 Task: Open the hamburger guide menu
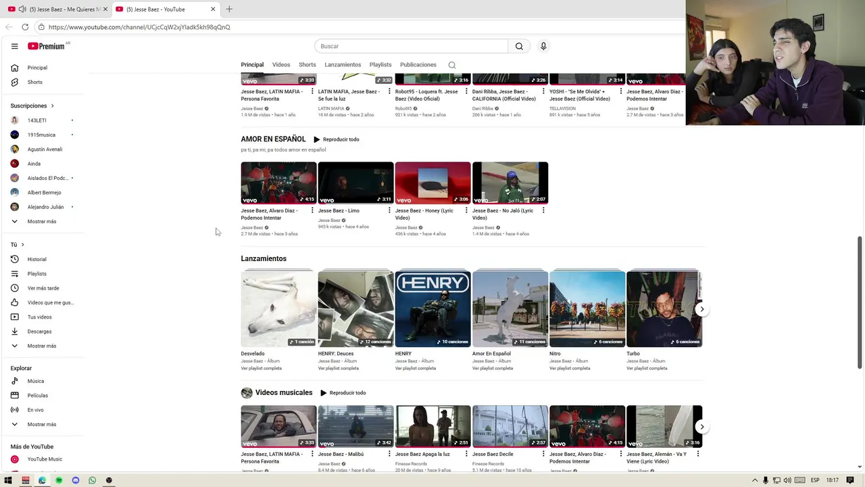(14, 46)
